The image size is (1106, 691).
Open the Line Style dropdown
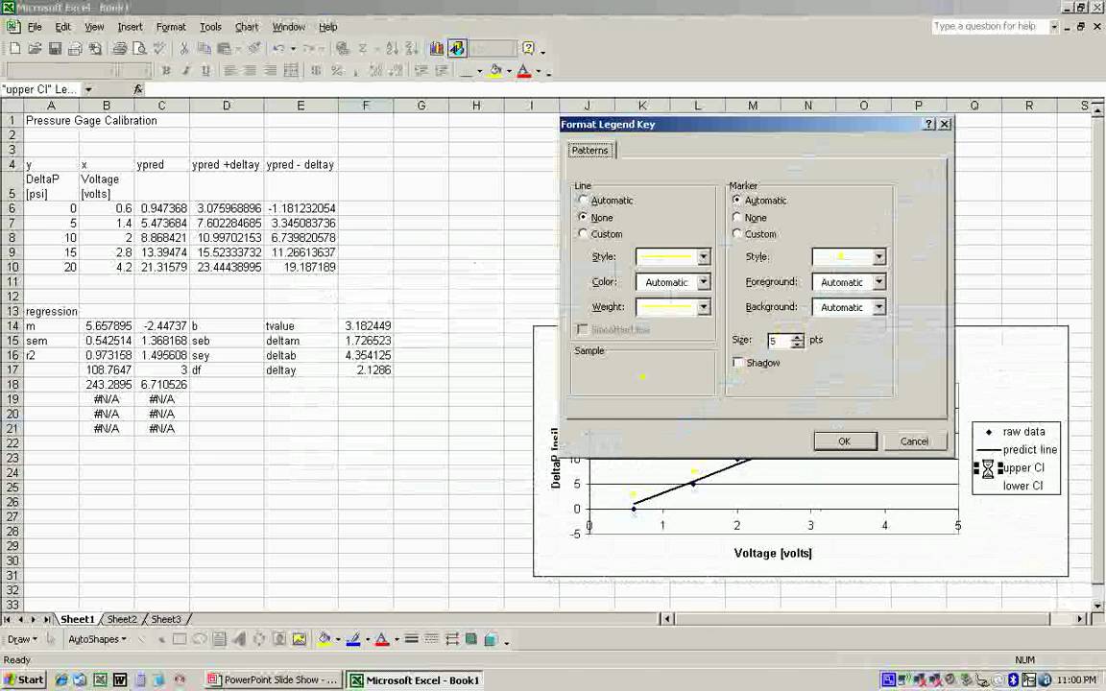[x=703, y=256]
